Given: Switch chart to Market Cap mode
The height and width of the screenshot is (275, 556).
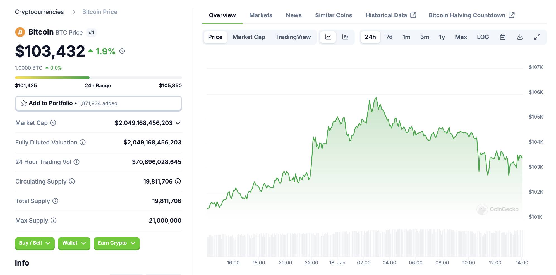Looking at the screenshot, I should [249, 37].
